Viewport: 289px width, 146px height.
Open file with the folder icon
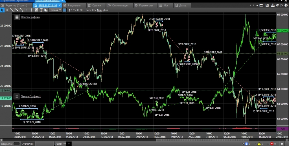point(261,5)
